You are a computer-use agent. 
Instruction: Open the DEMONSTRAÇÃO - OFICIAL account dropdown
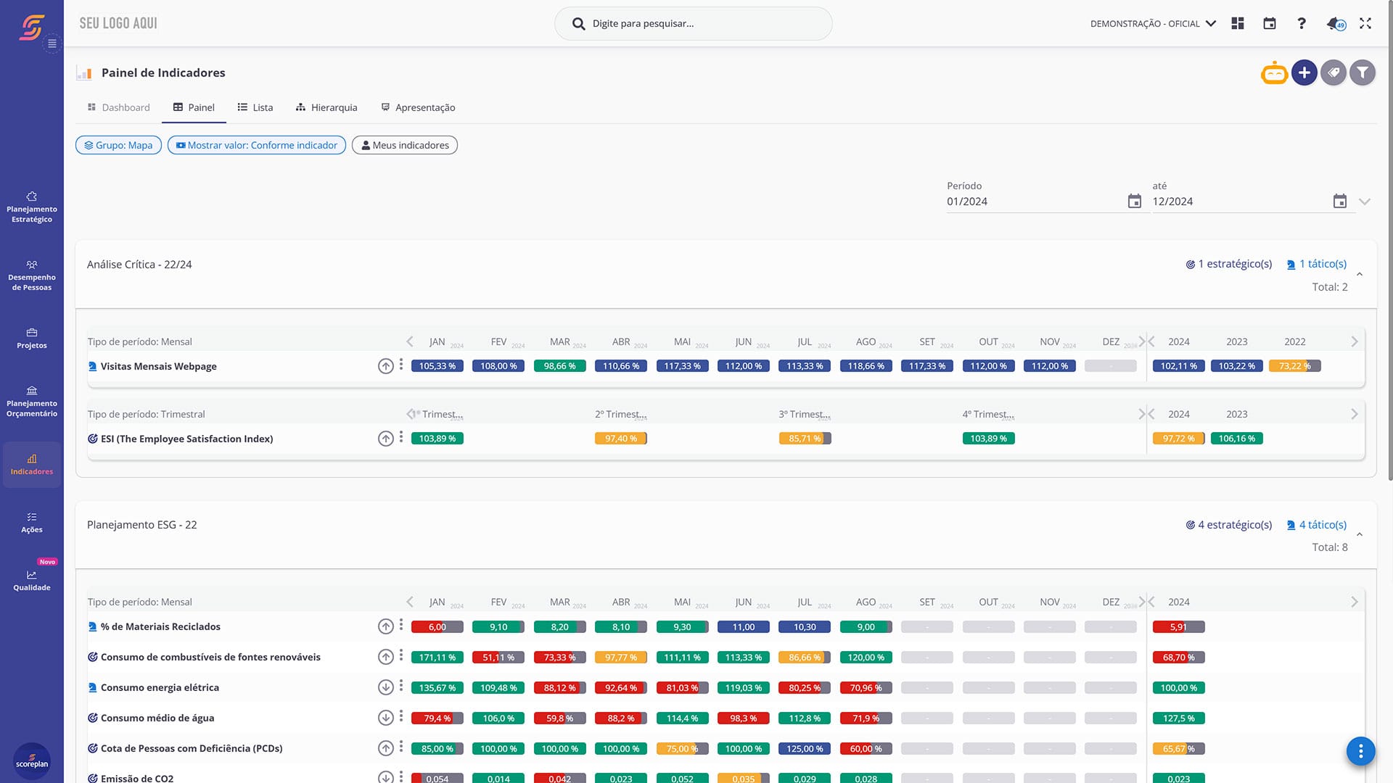point(1152,23)
